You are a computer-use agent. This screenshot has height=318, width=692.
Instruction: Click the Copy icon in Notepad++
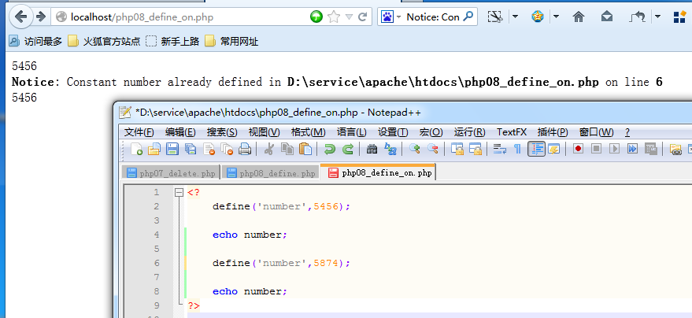pyautogui.click(x=287, y=149)
